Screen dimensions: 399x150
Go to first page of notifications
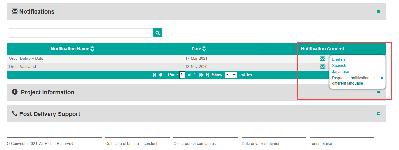[x=155, y=75]
